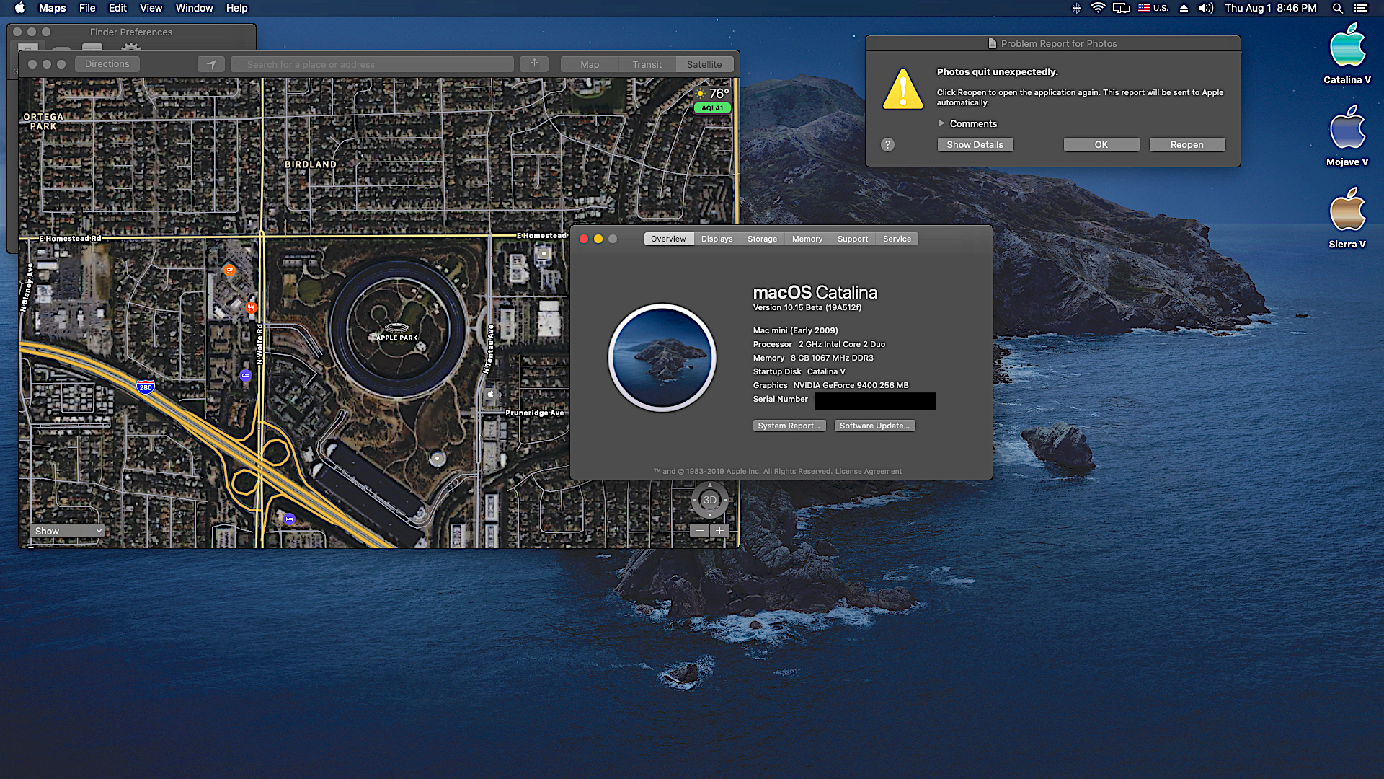The width and height of the screenshot is (1384, 779).
Task: Open the Overview tab in About This Mac
Action: pyautogui.click(x=668, y=239)
